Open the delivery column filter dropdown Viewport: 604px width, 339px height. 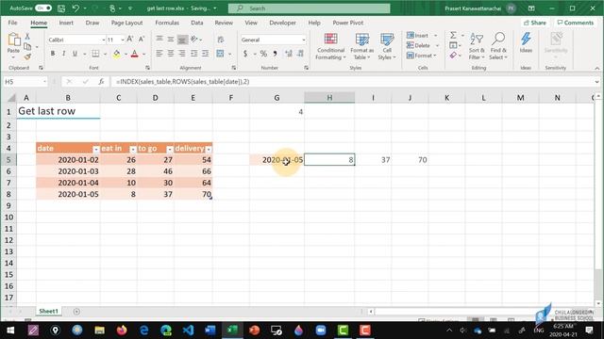209,149
